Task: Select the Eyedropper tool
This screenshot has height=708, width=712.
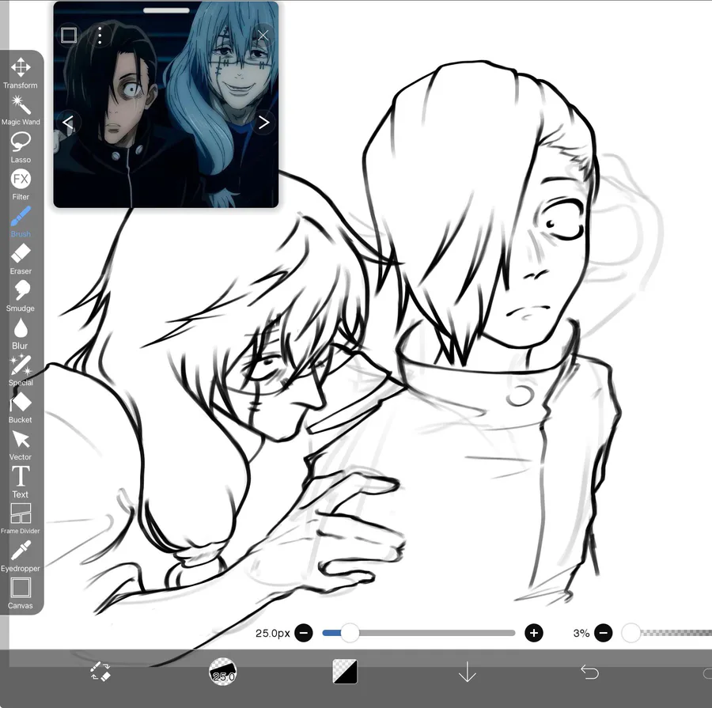Action: (21, 556)
